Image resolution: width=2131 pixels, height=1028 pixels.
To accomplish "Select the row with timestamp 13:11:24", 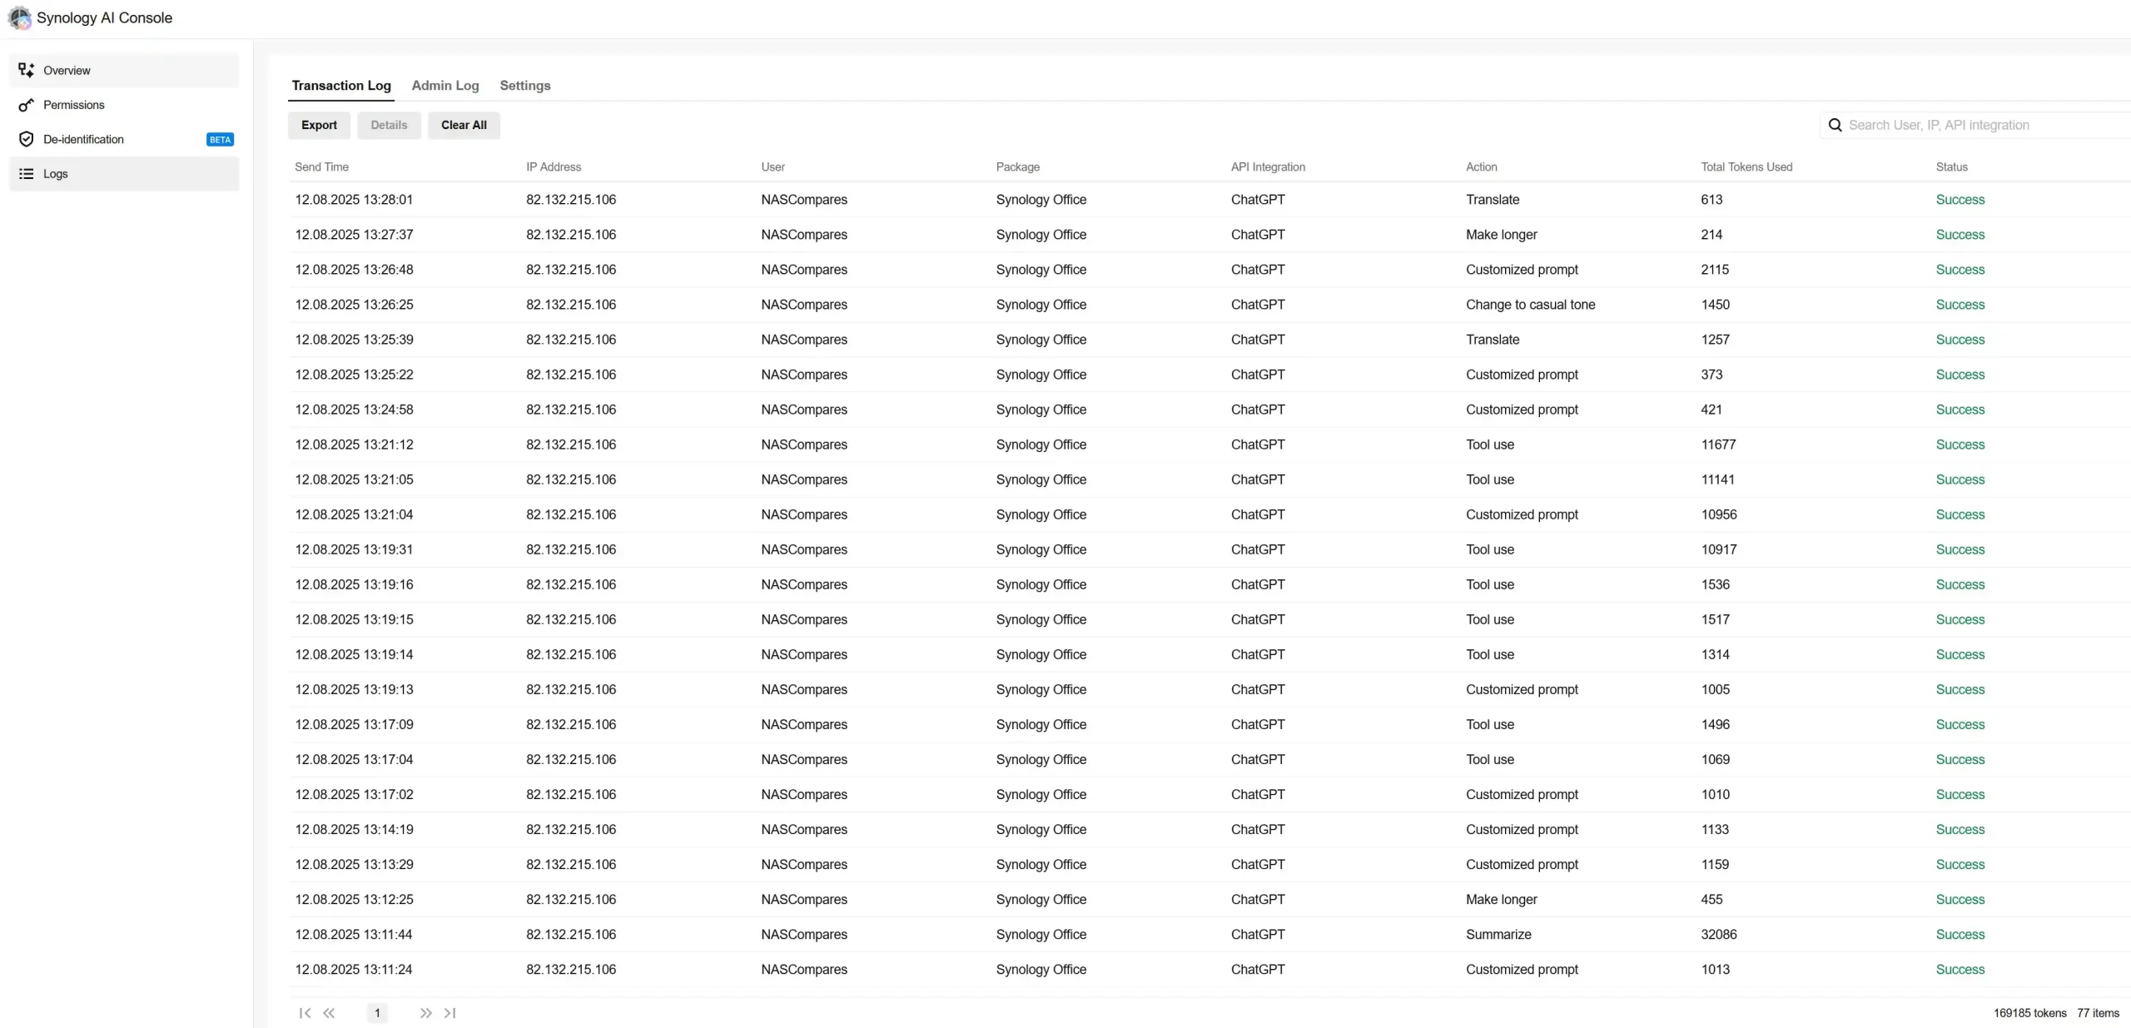I will pos(1210,969).
